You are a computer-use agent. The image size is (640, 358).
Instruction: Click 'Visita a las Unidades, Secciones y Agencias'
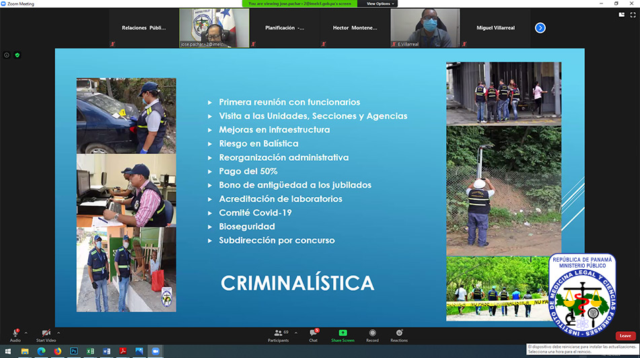click(313, 116)
